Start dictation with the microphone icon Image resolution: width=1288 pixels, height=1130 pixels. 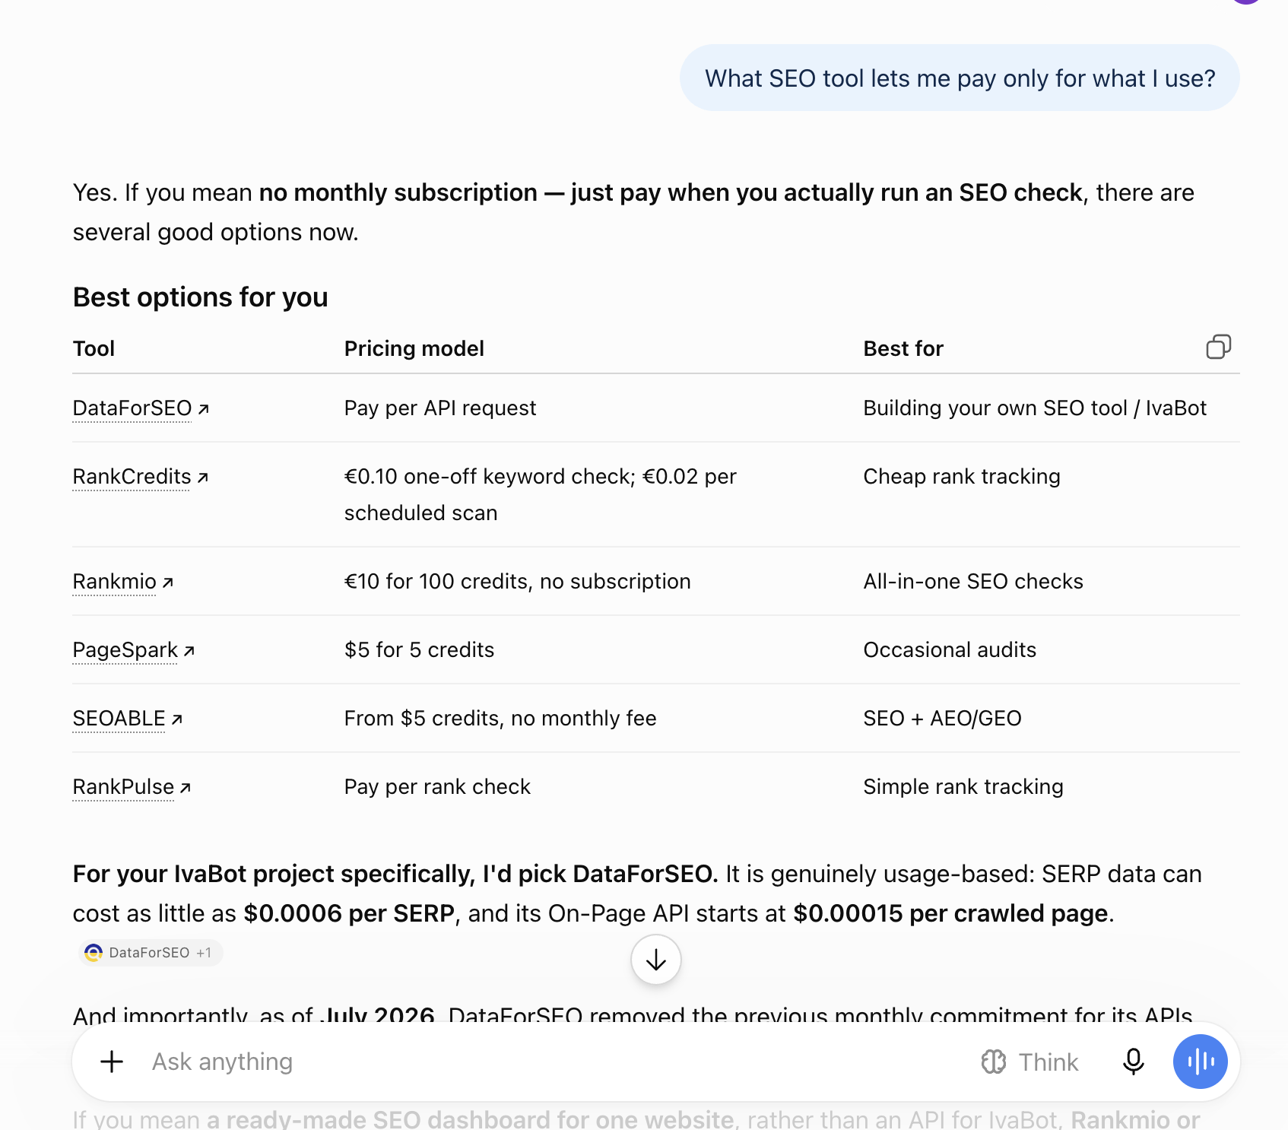tap(1133, 1062)
